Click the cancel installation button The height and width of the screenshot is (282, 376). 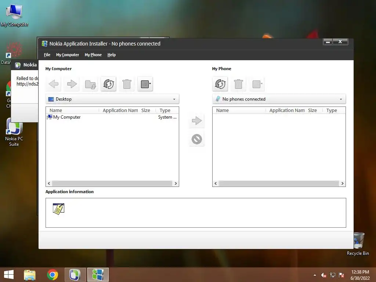tap(197, 139)
